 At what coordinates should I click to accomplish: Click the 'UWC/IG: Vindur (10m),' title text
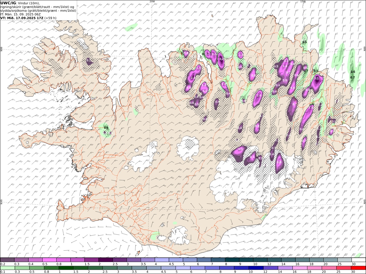coord(20,3)
